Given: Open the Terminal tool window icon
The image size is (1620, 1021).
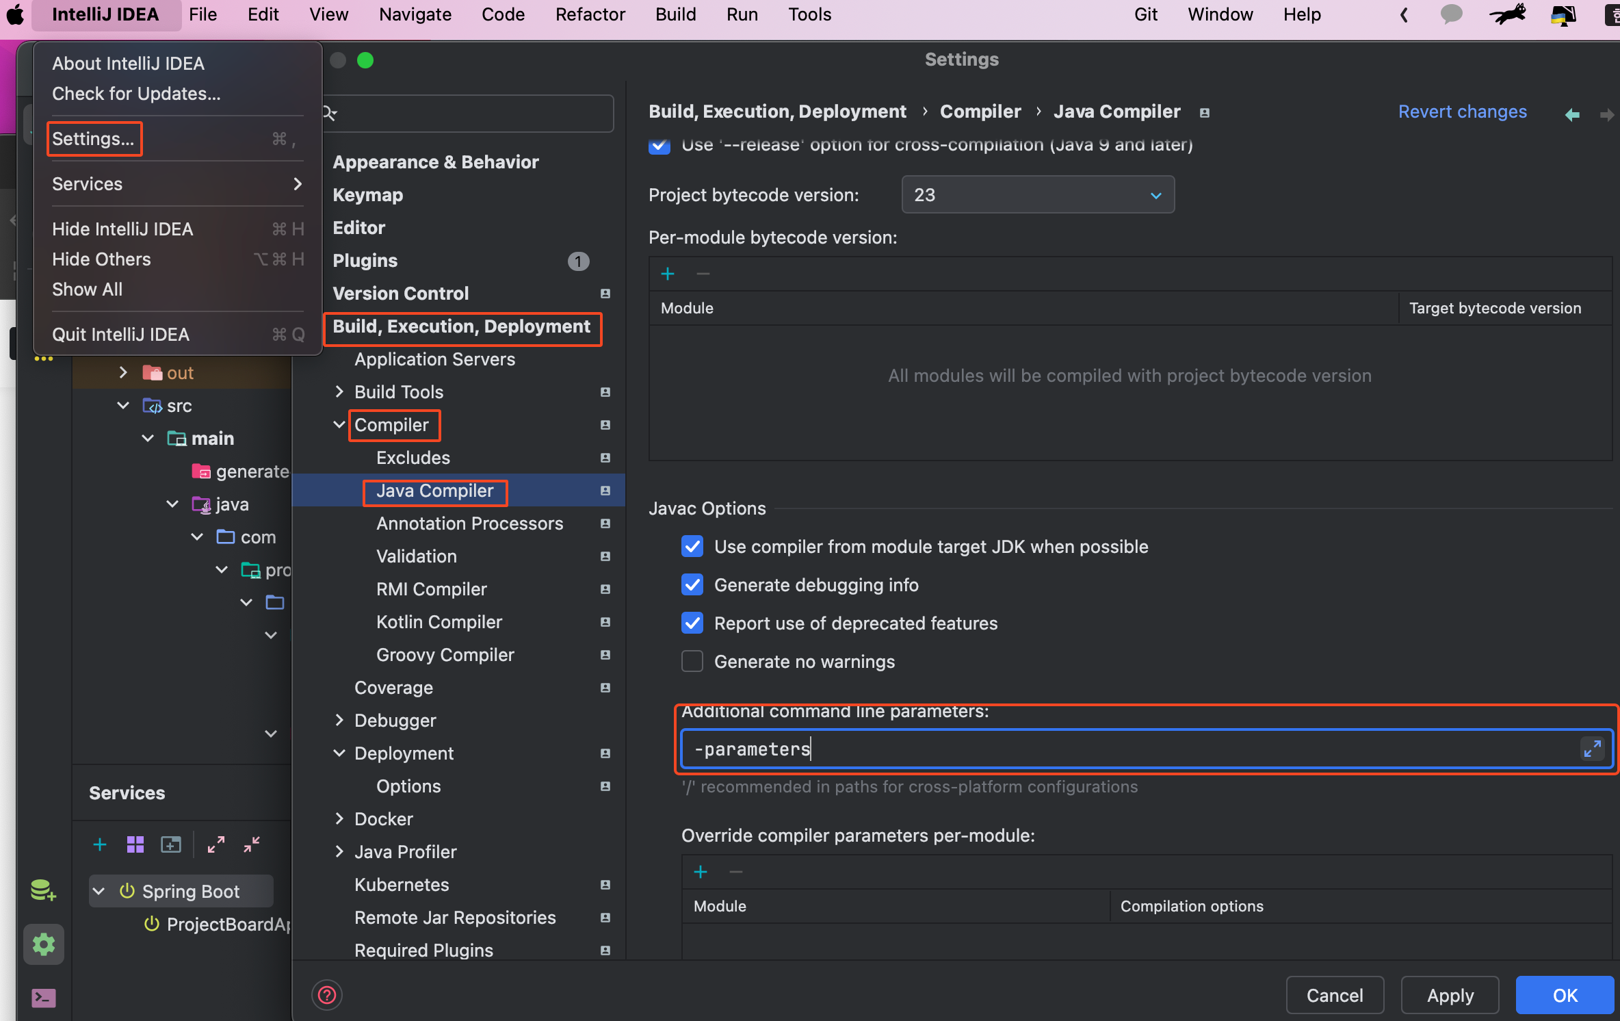Looking at the screenshot, I should (x=44, y=997).
